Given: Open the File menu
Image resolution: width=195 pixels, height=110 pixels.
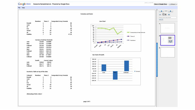Looking at the screenshot, I should coord(19,8).
